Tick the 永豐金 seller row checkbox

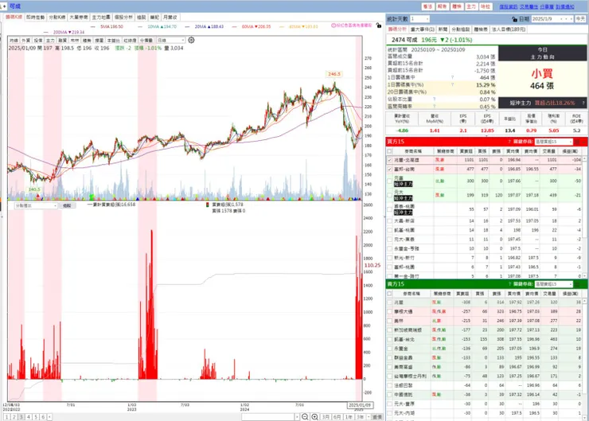[x=389, y=349]
